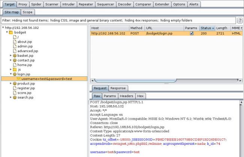Select the Request tab
This screenshot has height=157, width=244.
click(100, 88)
